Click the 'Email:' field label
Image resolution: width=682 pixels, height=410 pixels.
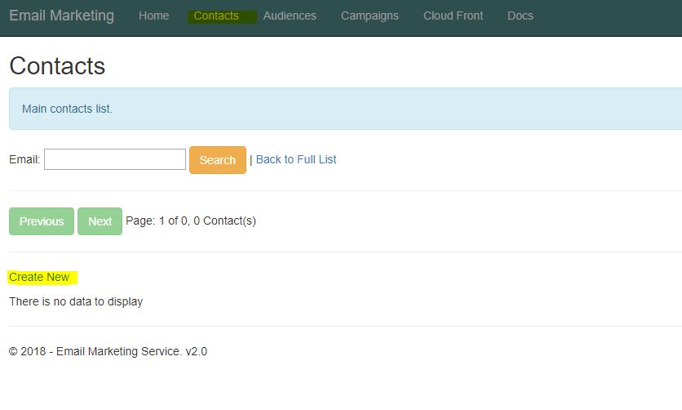coord(24,159)
